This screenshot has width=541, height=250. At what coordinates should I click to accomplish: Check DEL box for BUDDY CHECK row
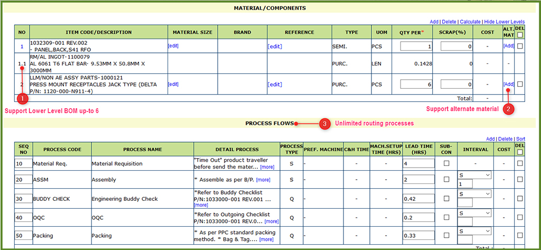[x=520, y=199]
